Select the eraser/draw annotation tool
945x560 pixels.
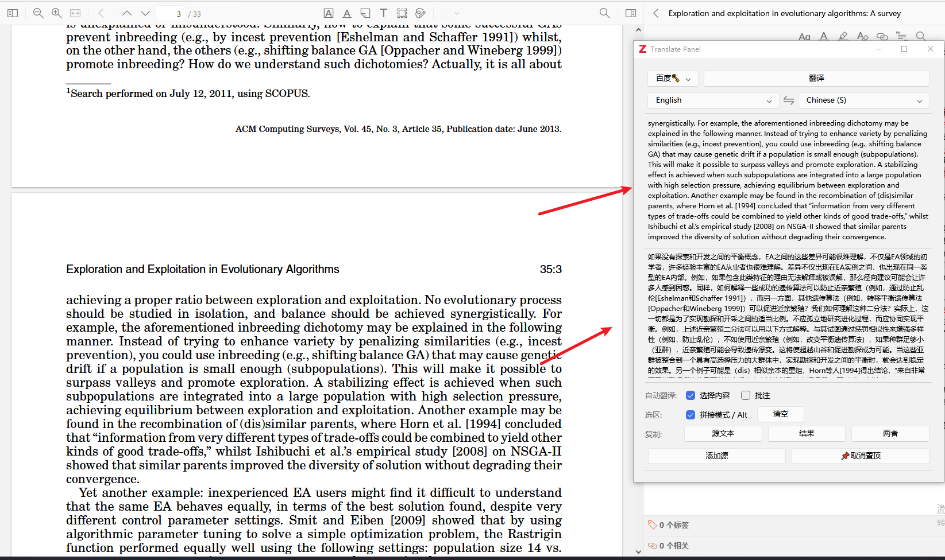[x=421, y=13]
